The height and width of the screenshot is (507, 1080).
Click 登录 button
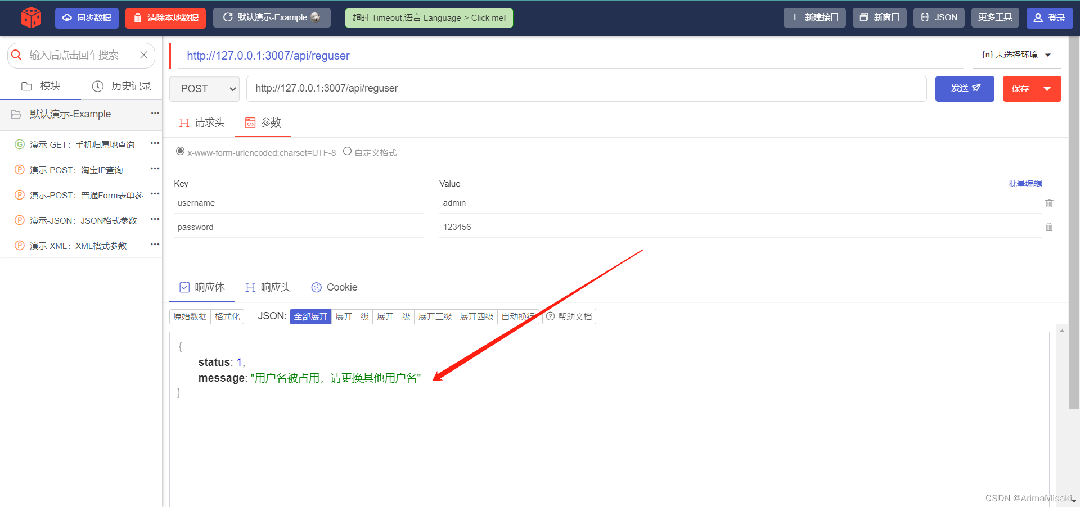coord(1050,17)
